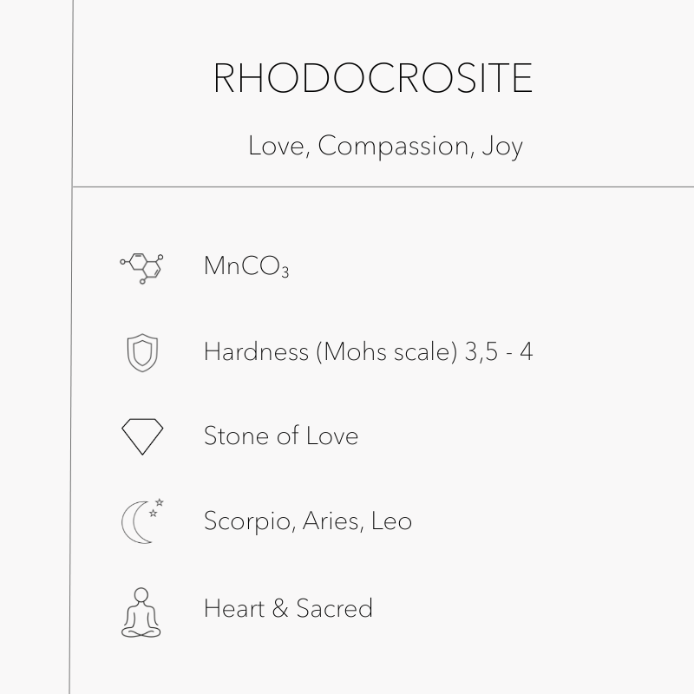Click the shield hardness icon
694x694 pixels.
pos(141,352)
